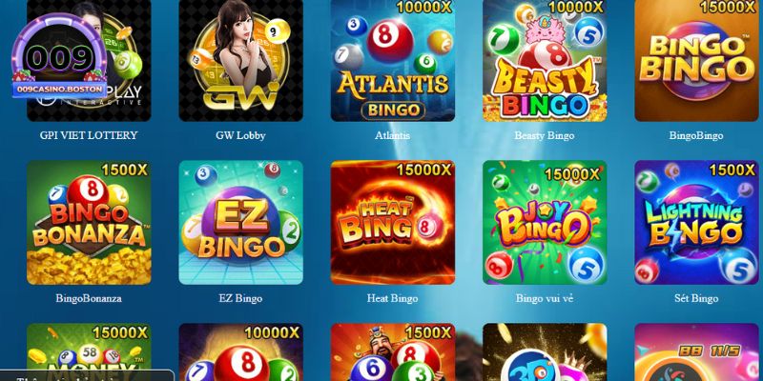Click the GPI VIET LOTTERY label
The width and height of the screenshot is (763, 381).
89,135
